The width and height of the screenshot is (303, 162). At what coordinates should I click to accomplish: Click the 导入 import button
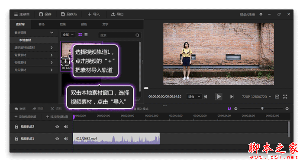coord(94,14)
